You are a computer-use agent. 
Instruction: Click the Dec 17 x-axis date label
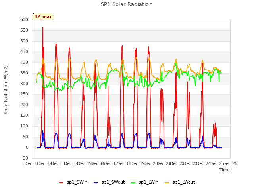(x=111, y=163)
